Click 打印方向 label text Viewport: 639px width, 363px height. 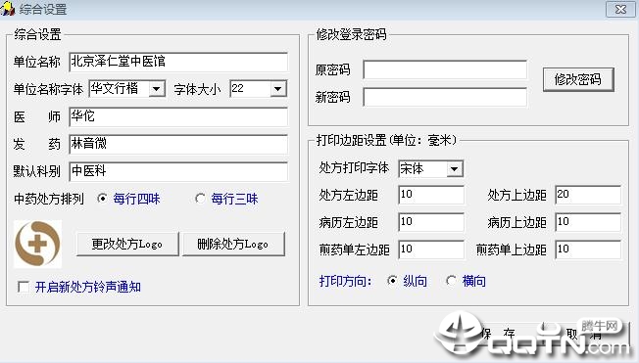pos(345,281)
